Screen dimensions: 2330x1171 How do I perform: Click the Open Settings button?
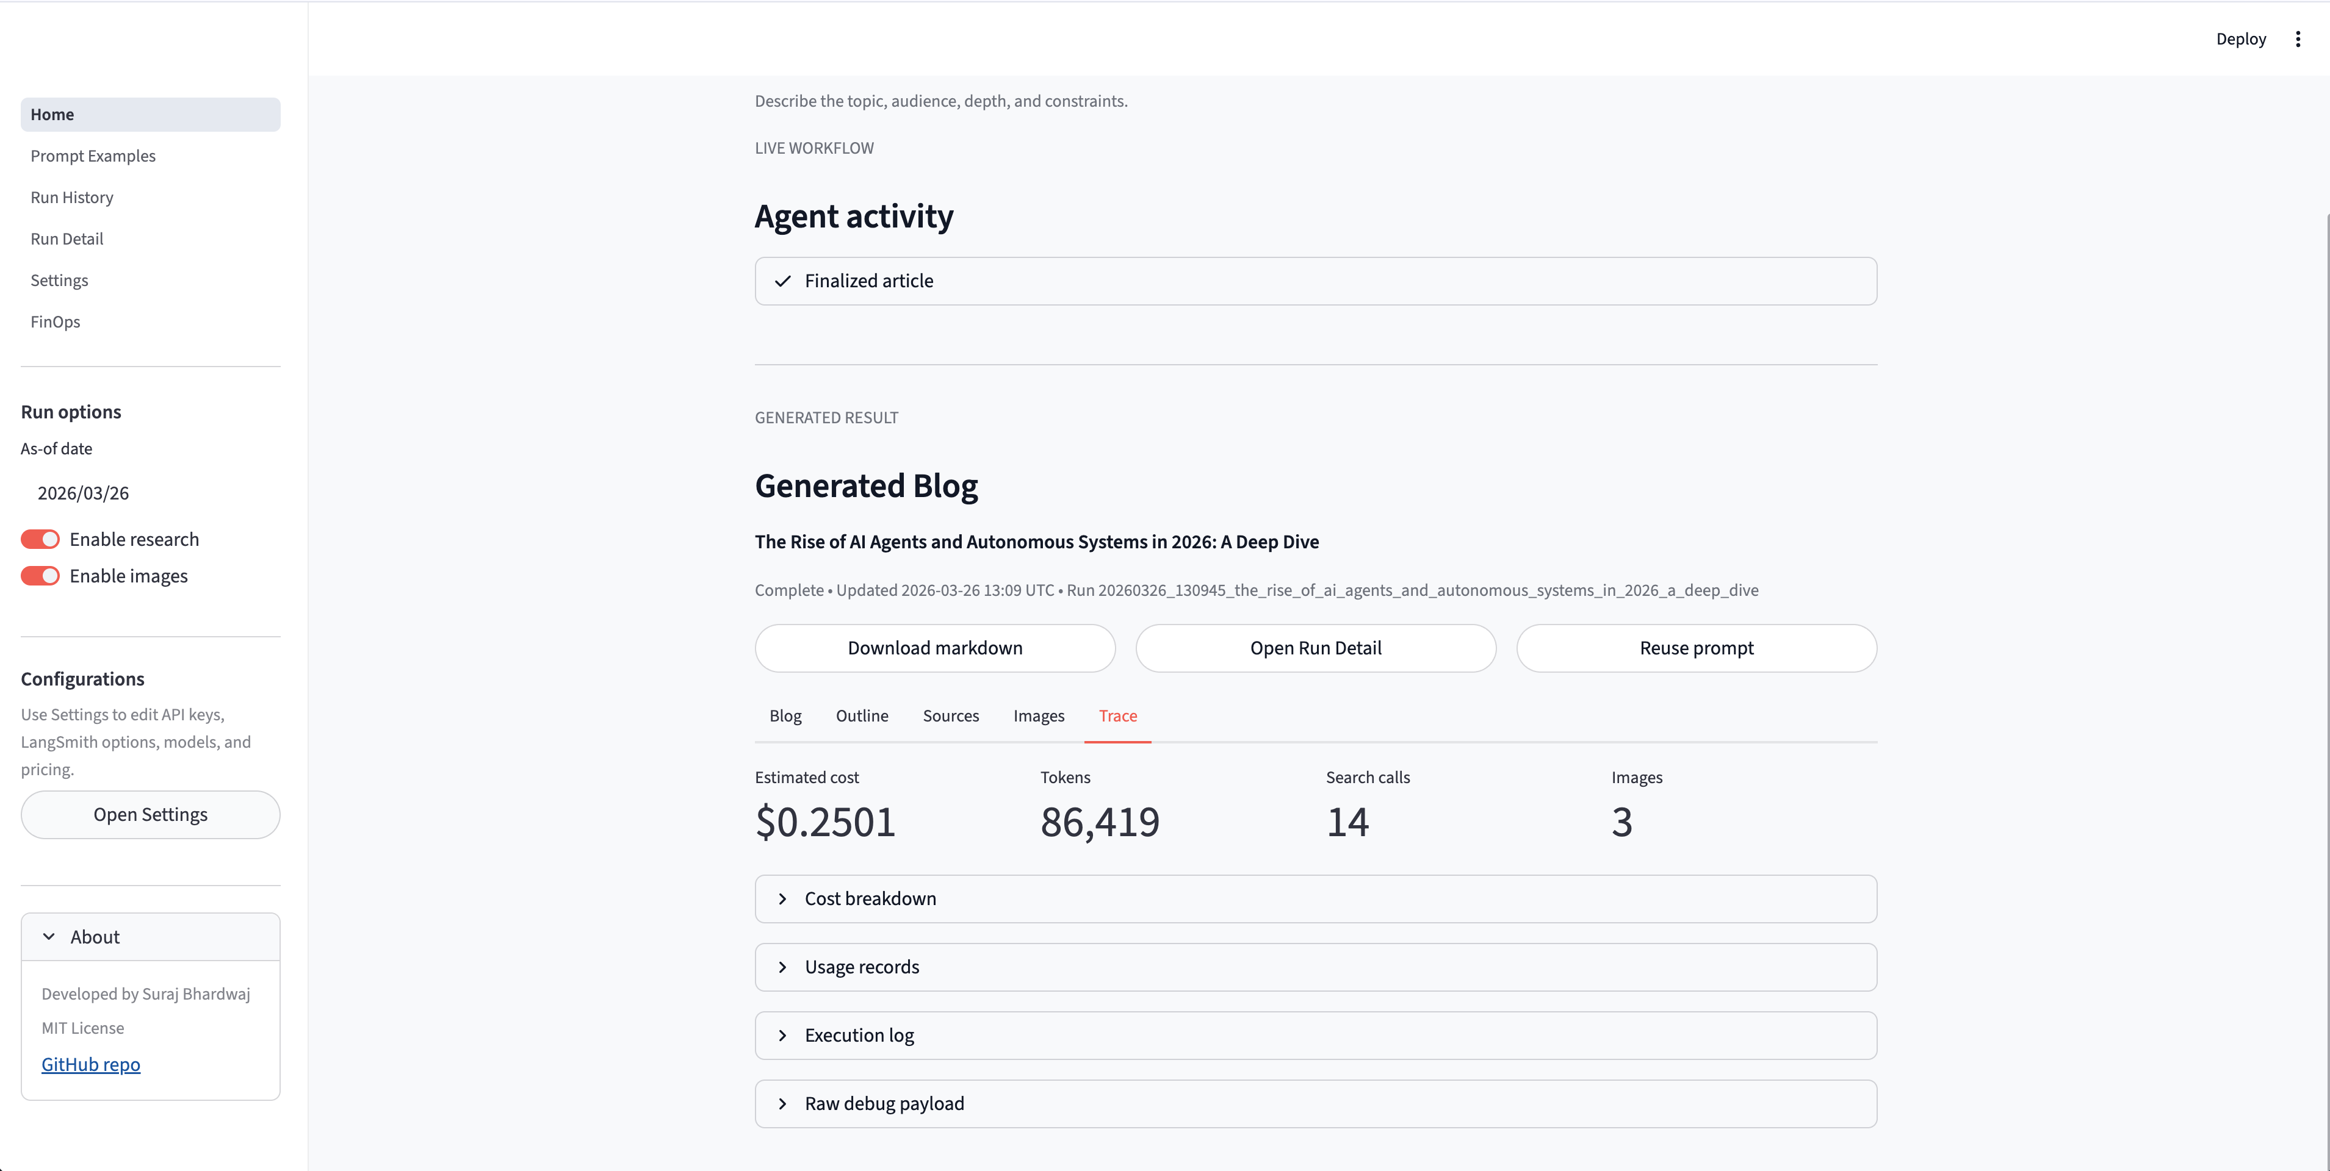150,815
